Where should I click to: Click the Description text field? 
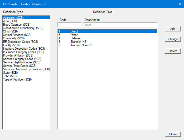pos(120,25)
